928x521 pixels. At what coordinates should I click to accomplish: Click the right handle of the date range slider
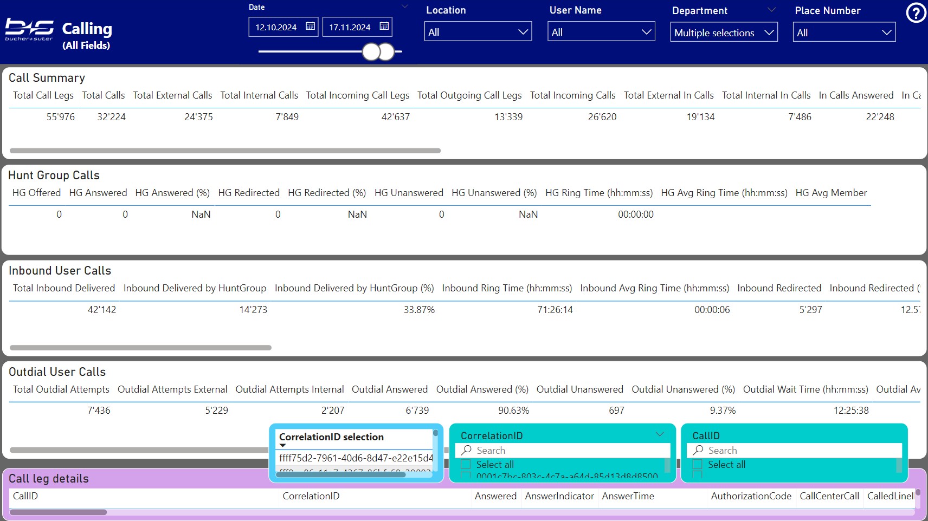[386, 52]
